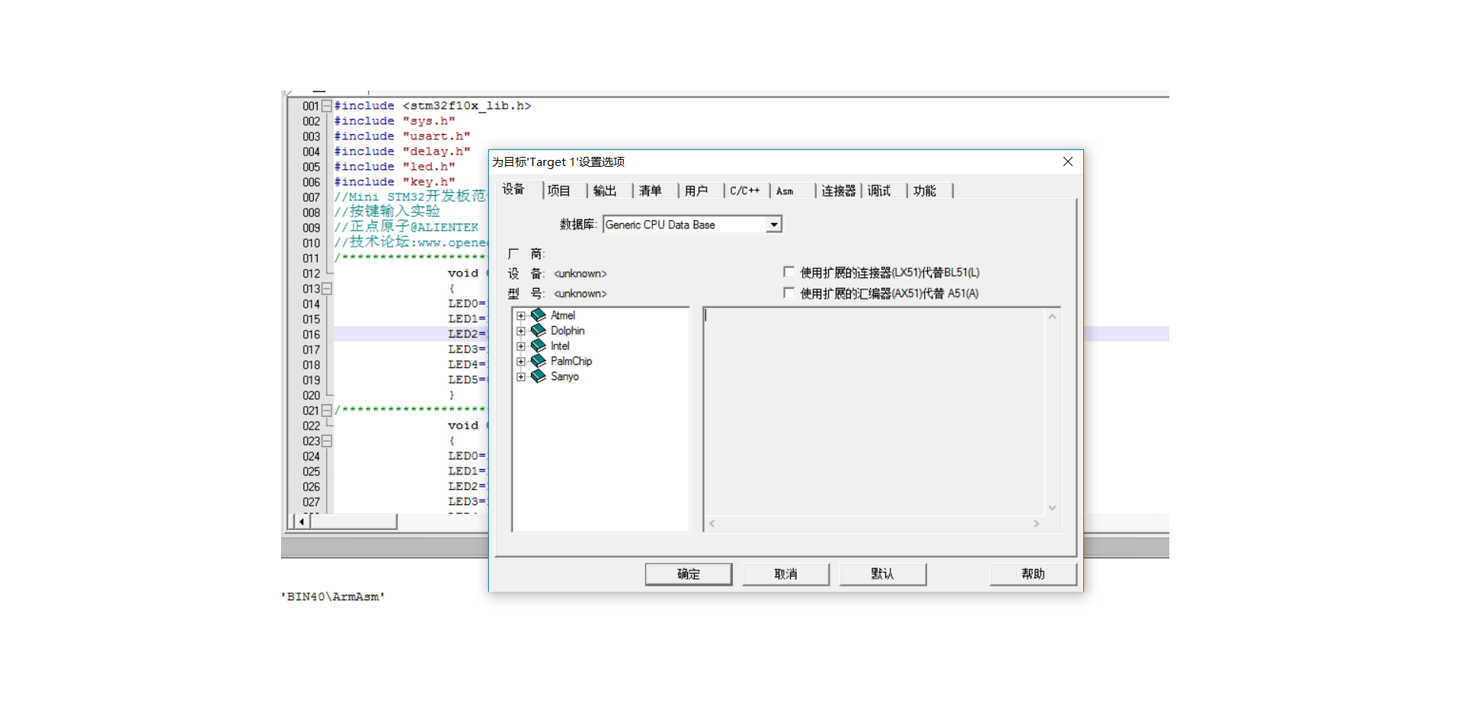This screenshot has width=1458, height=706.
Task: Click the 帮助 button
Action: 1033,574
